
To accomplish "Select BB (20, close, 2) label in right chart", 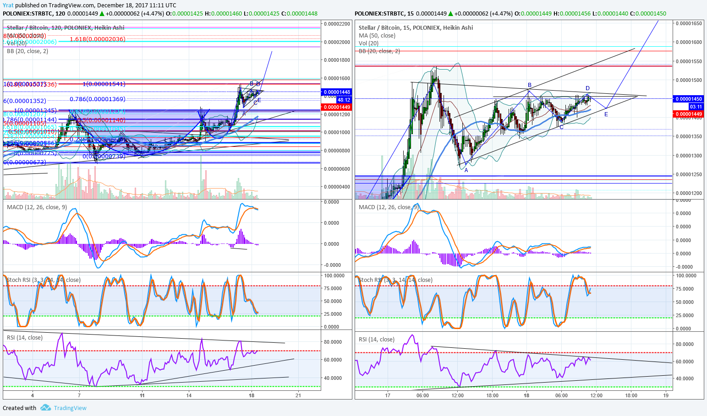I will tap(379, 51).
